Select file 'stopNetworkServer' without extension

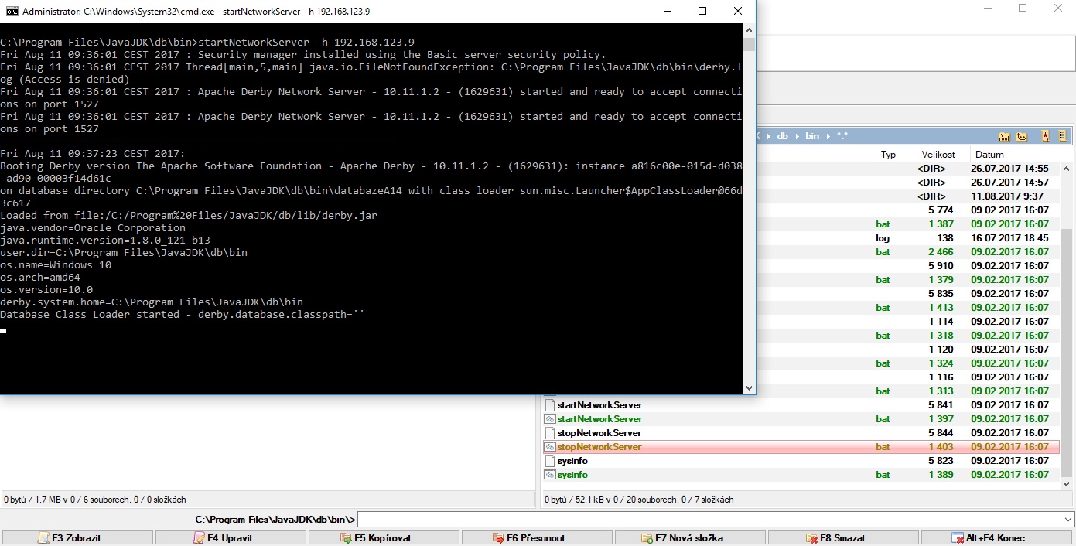coord(599,433)
